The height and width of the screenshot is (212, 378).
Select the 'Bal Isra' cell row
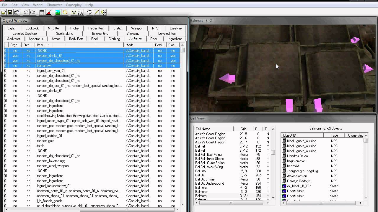click(x=232, y=171)
